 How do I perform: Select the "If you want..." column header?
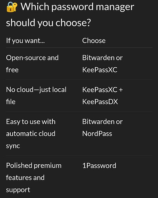tap(25, 41)
